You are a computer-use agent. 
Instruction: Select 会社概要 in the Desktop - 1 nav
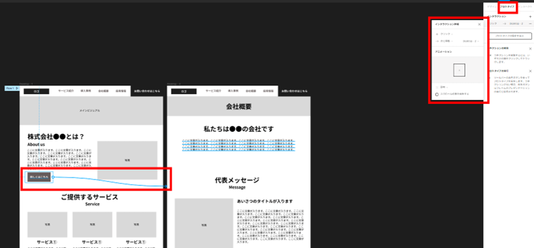click(x=104, y=91)
